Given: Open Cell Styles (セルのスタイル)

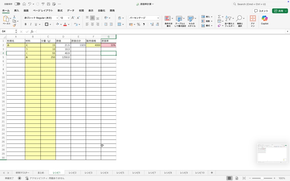Looking at the screenshot, I should 192,21.
